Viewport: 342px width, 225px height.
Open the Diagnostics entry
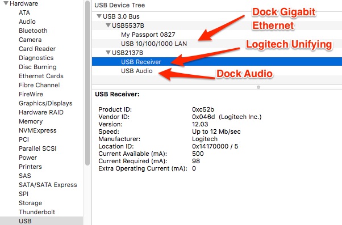(36, 58)
